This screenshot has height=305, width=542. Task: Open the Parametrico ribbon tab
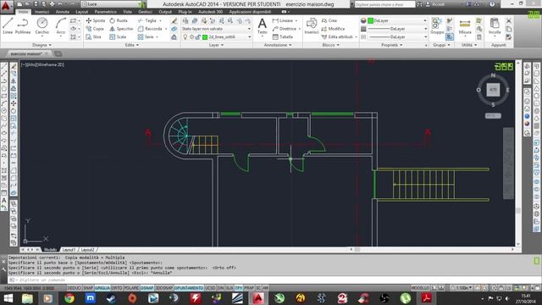(x=105, y=12)
